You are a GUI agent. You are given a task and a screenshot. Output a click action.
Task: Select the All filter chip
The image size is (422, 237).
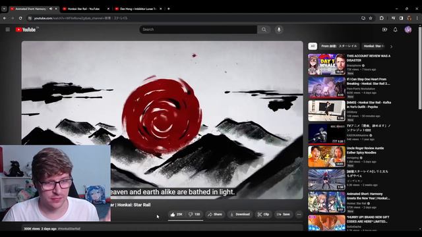point(313,46)
